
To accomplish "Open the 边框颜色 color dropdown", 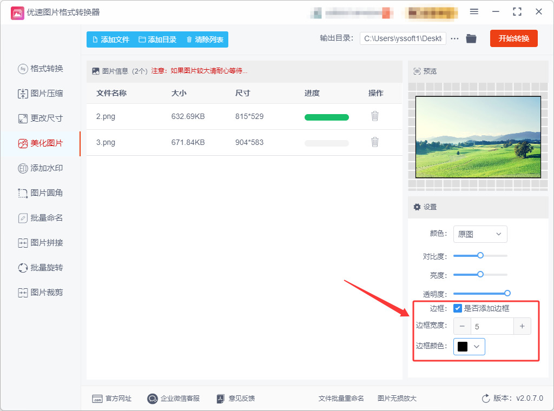I will point(469,347).
